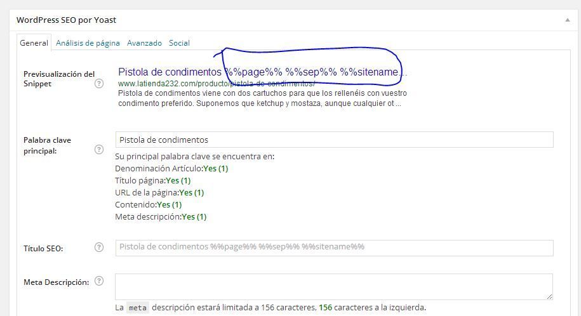The height and width of the screenshot is (316, 581).
Task: Select 'Título página:Yes (1)' line
Action: [x=152, y=181]
